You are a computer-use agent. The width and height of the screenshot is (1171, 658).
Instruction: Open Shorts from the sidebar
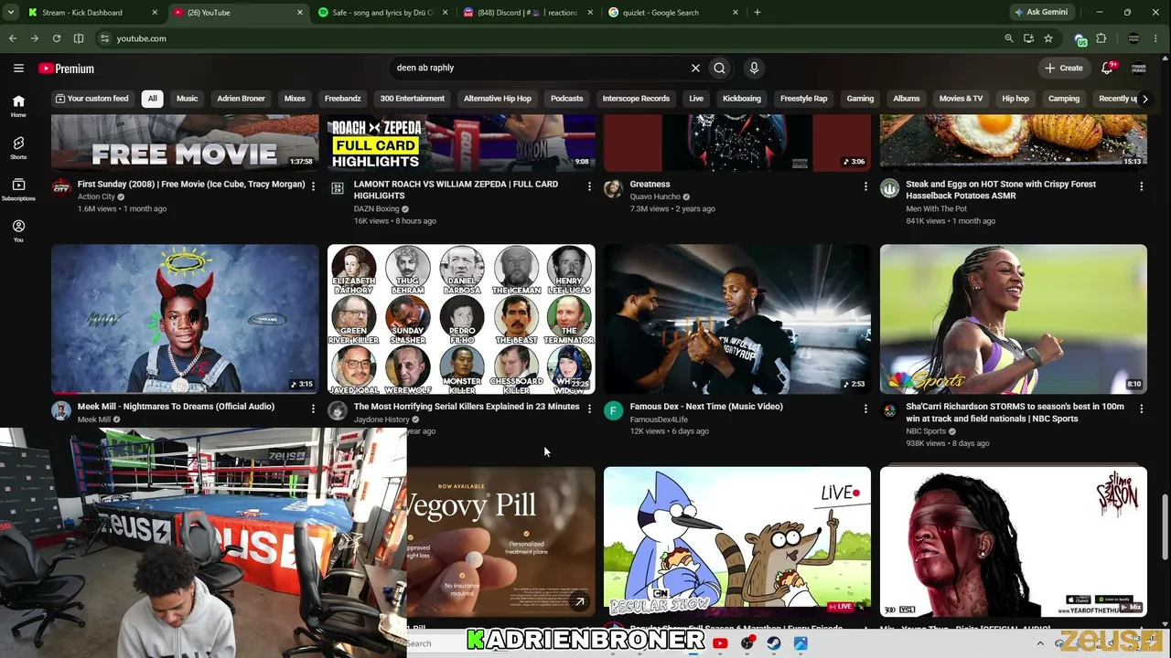tap(18, 148)
